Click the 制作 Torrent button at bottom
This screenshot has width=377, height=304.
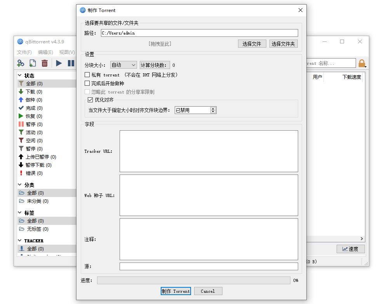[x=175, y=291]
